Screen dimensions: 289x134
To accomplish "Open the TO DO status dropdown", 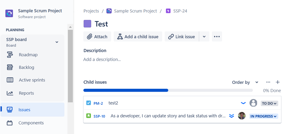I will (269, 103).
